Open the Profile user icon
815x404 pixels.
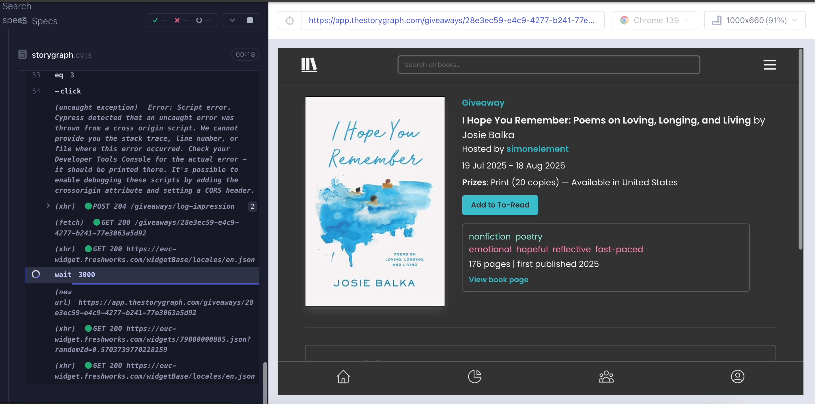click(x=737, y=377)
